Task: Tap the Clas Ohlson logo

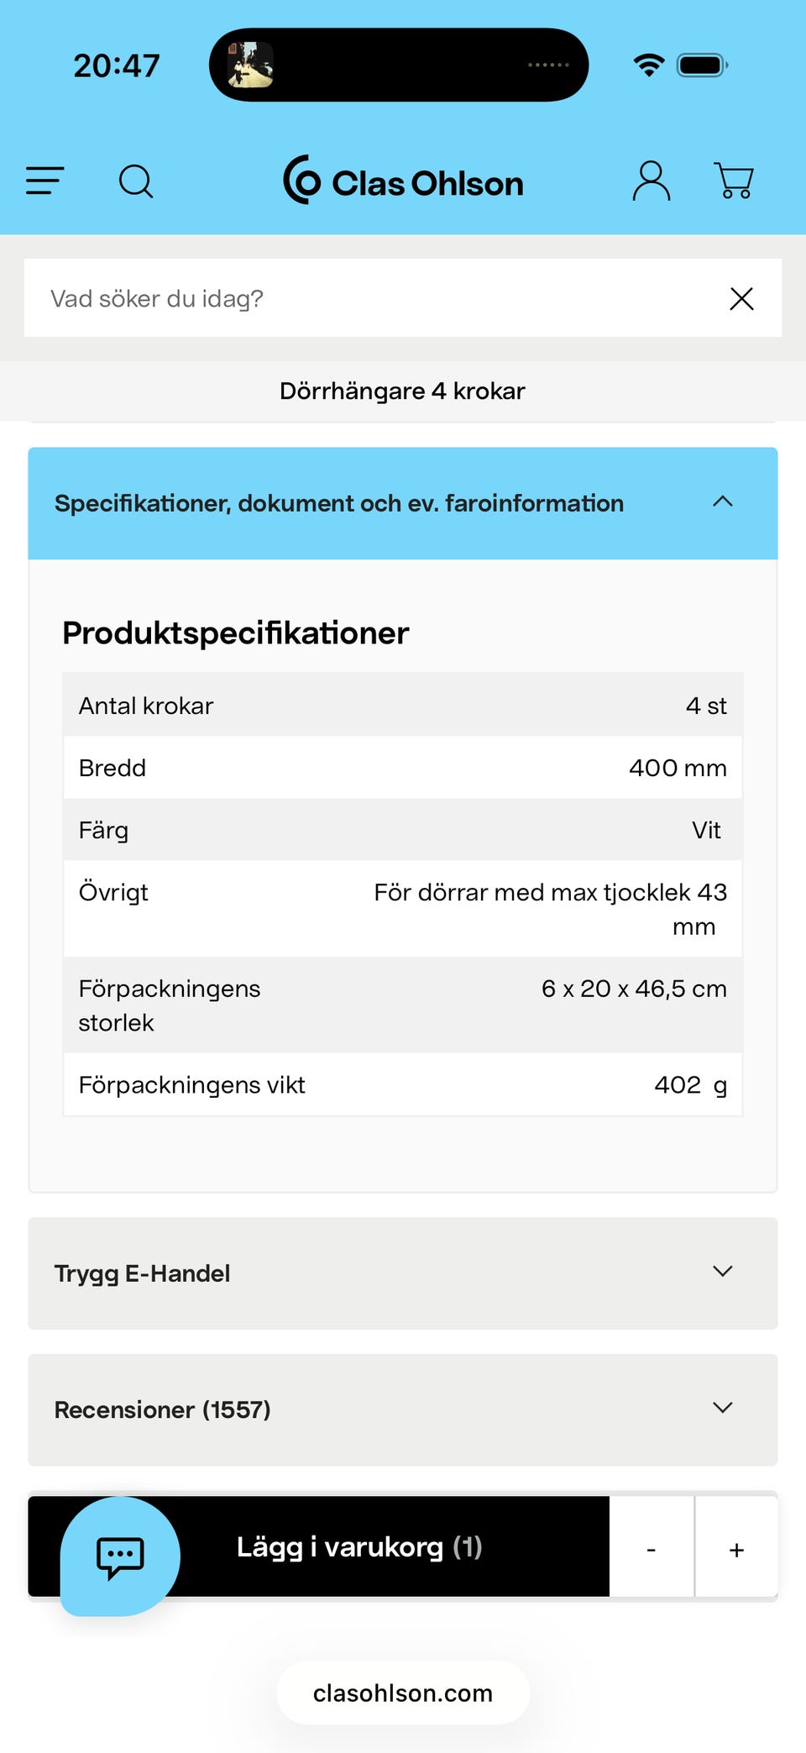Action: click(x=403, y=181)
